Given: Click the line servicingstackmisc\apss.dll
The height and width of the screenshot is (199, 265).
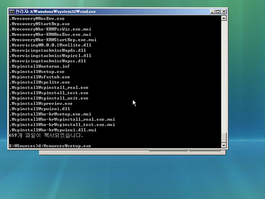Looking at the screenshot, I should 47,61.
